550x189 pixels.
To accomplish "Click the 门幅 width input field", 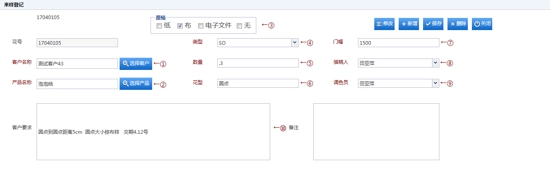I will [x=398, y=43].
